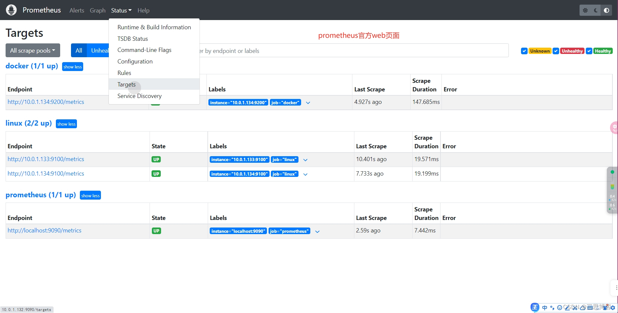Viewport: 618px width, 313px height.
Task: Open the http://10.0.1.133:9100/metrics endpoint
Action: [46, 159]
